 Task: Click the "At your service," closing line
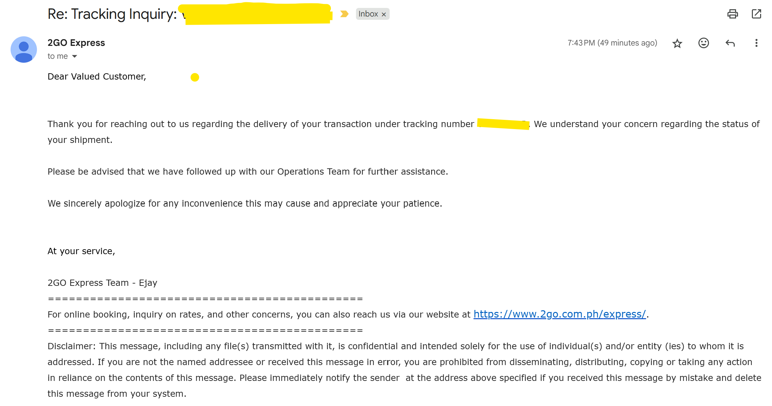81,251
